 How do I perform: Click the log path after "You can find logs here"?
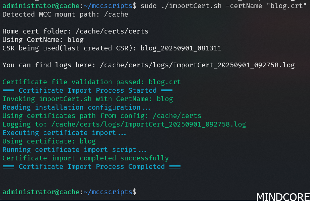[197, 65]
